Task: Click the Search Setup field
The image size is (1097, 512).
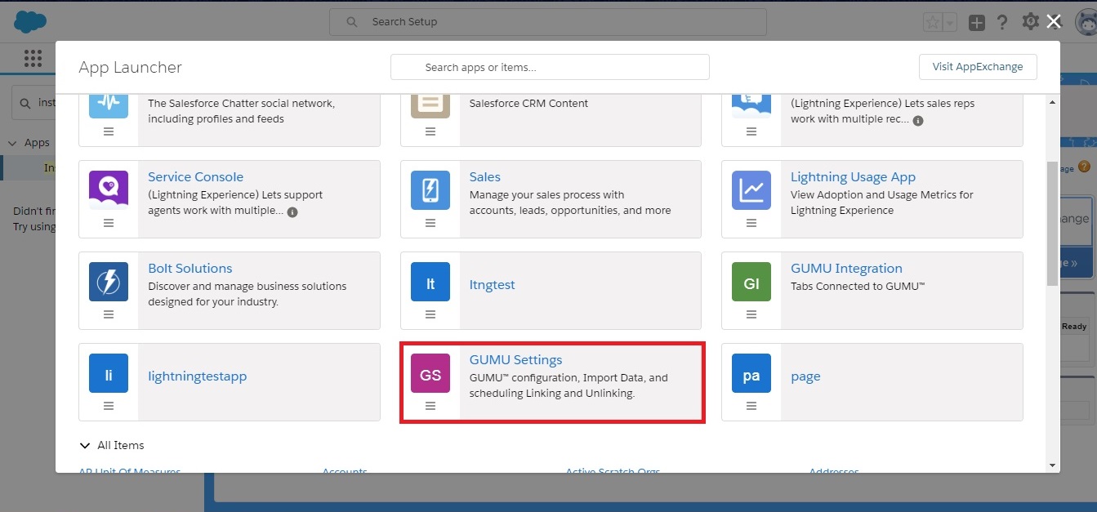Action: (x=548, y=22)
